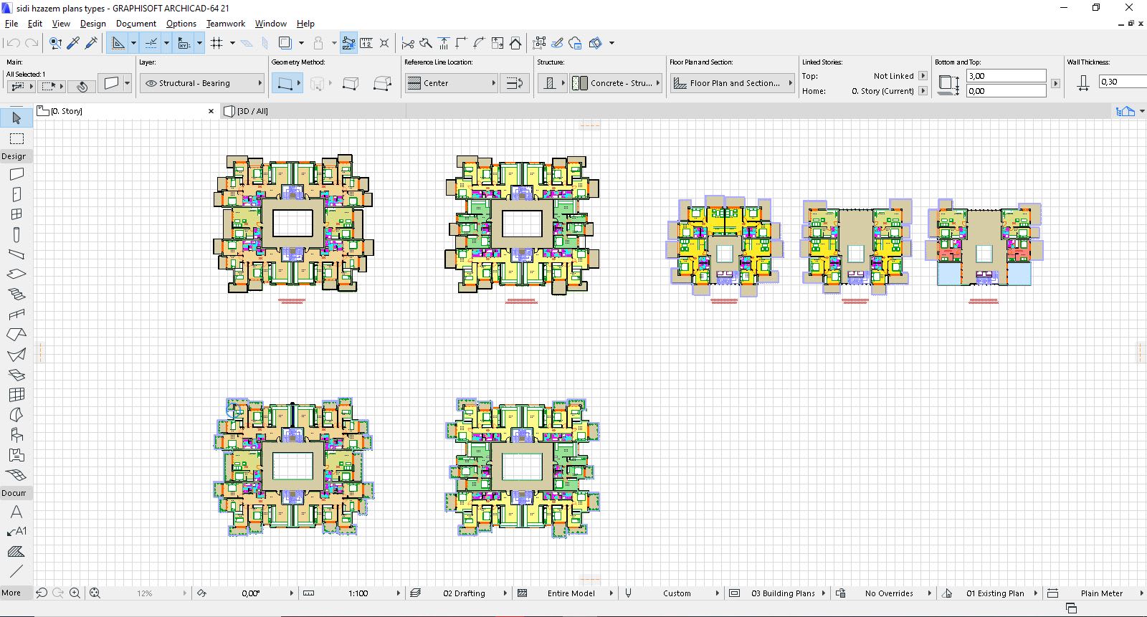The width and height of the screenshot is (1147, 617).
Task: Toggle the Trace reference button
Action: pos(285,43)
